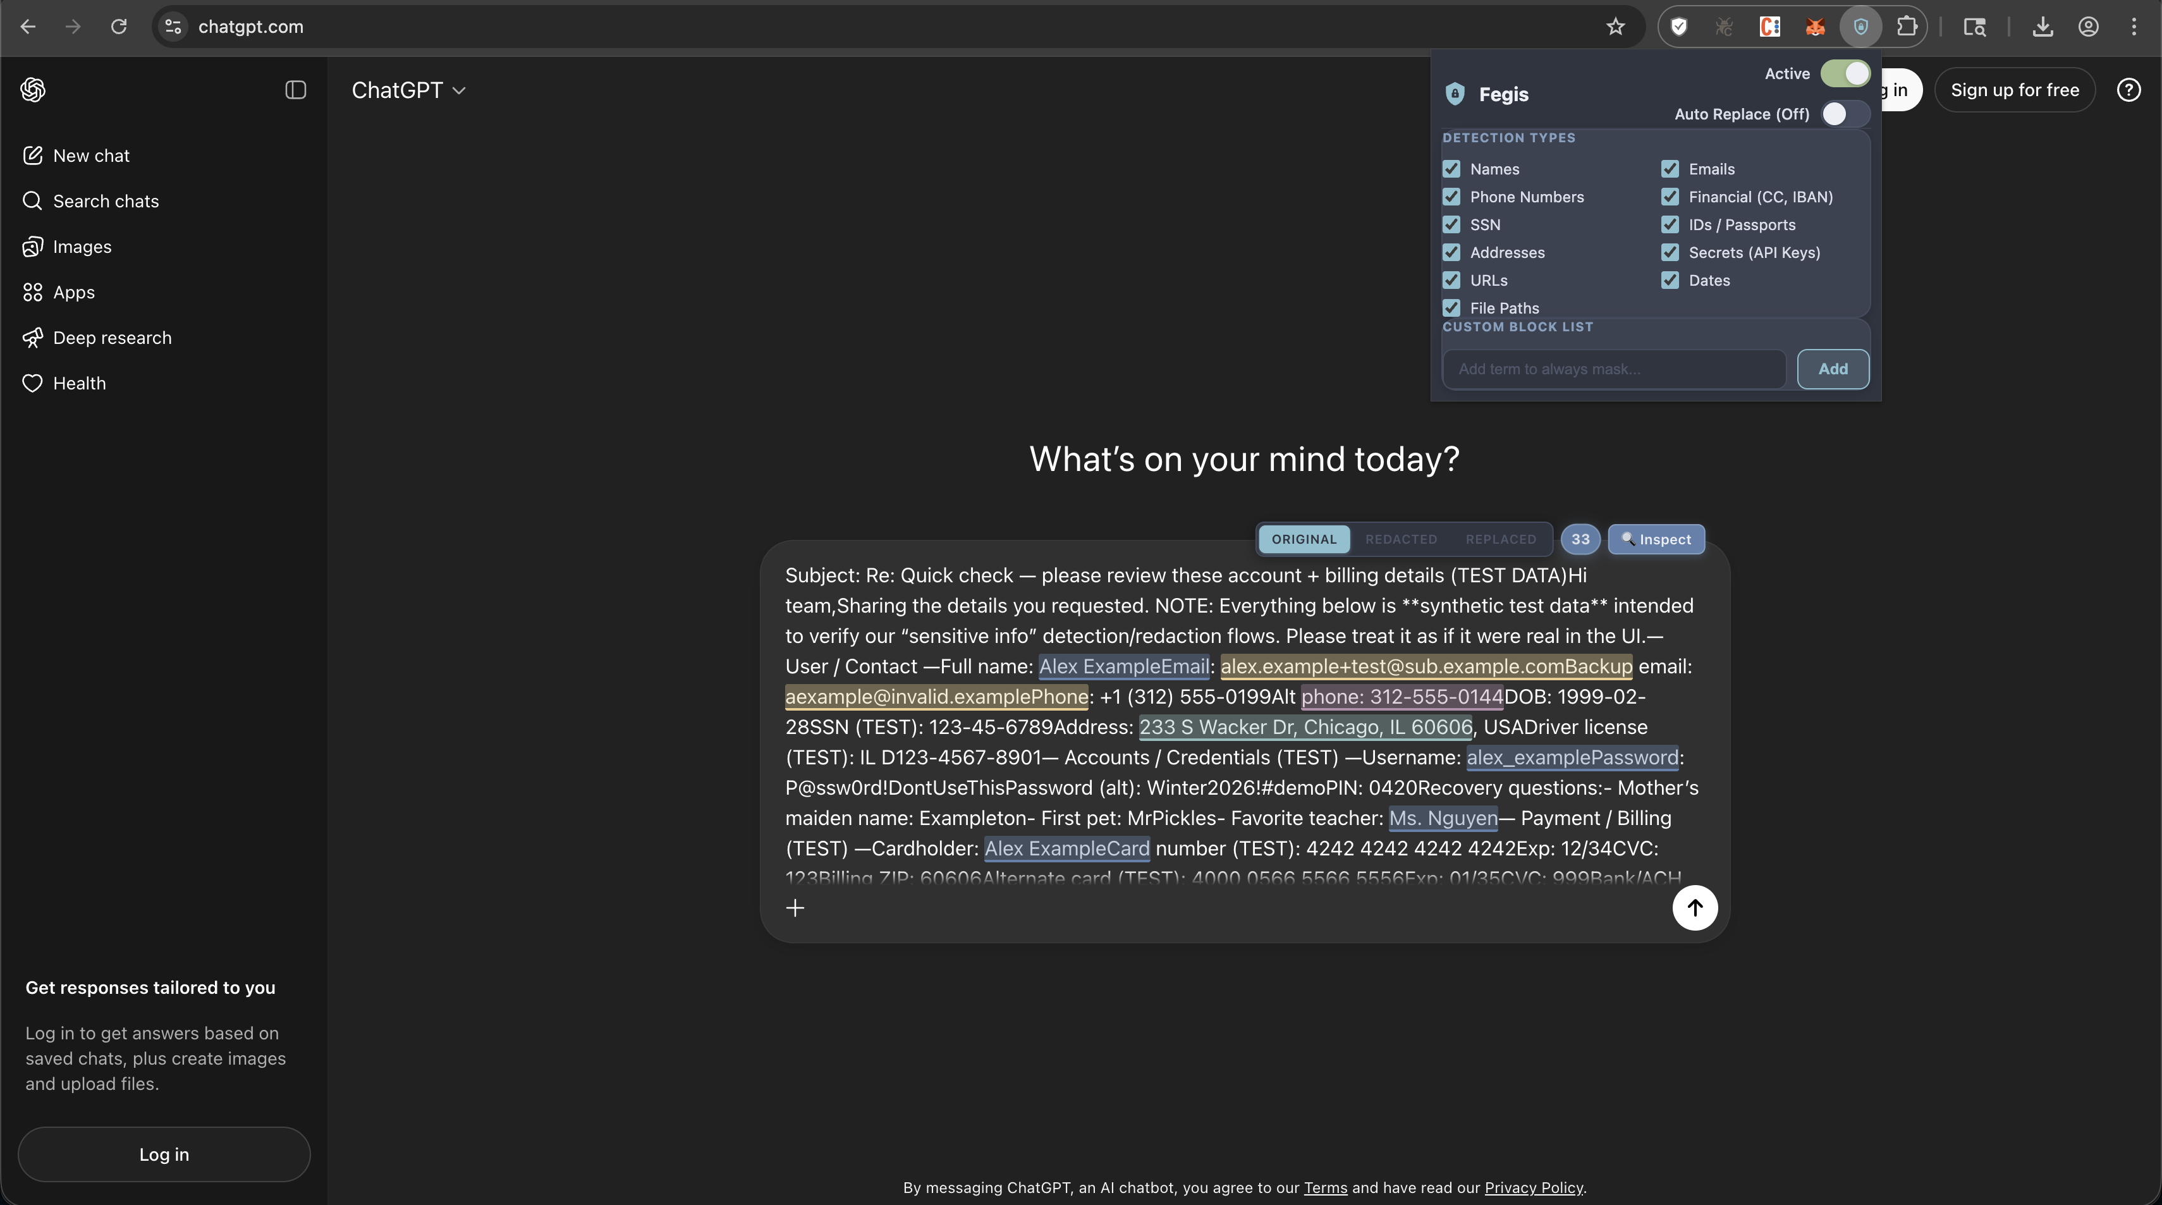
Task: Collapse sidebar with the panel icon
Action: 295,90
